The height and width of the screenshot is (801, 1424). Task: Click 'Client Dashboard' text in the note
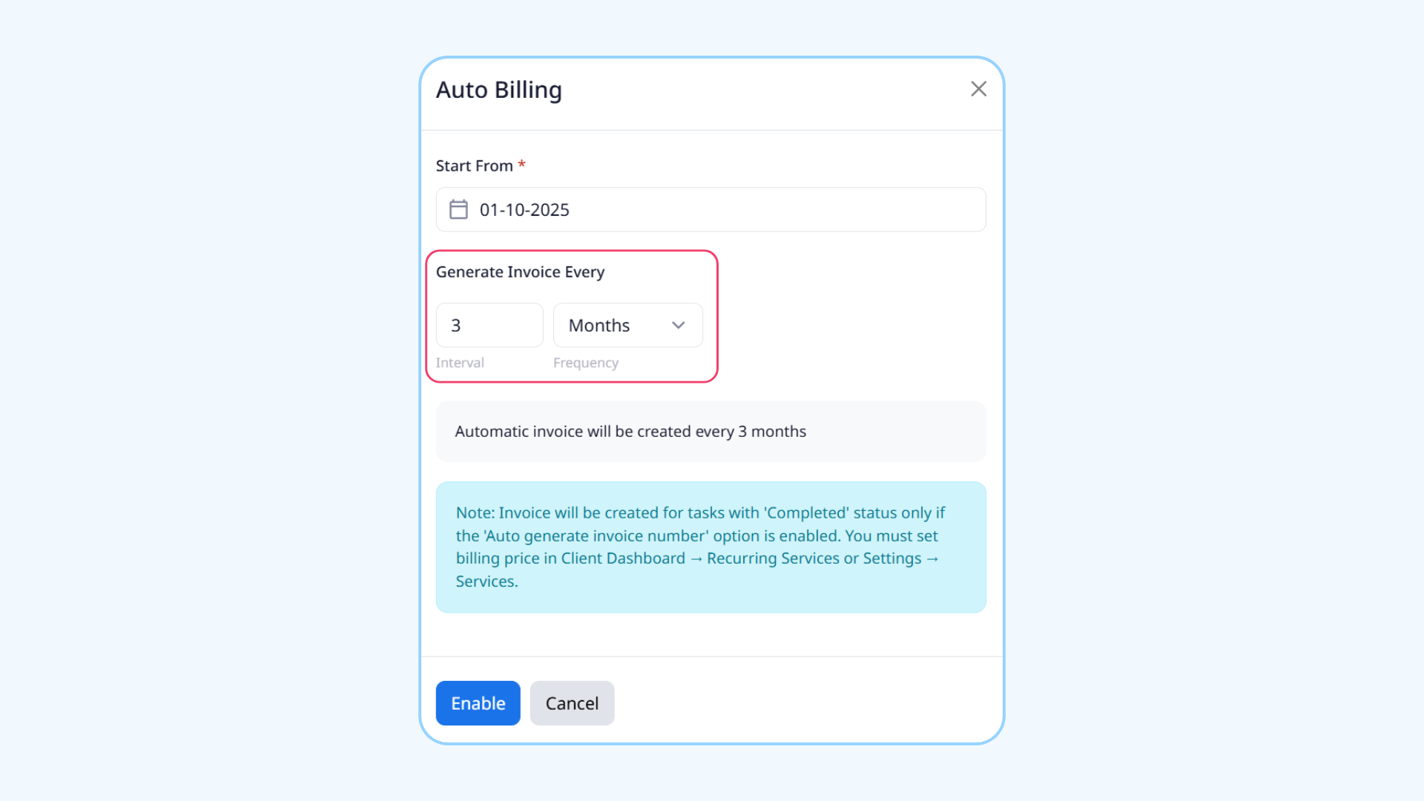point(623,558)
